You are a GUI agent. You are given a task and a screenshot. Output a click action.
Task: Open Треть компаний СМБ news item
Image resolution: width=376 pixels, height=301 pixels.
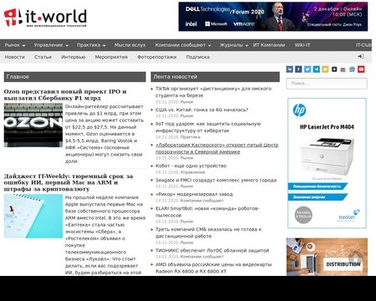208,232
